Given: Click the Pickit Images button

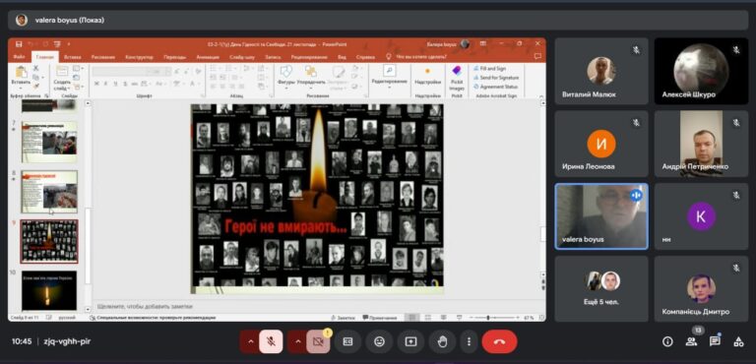Looking at the screenshot, I should pos(457,79).
